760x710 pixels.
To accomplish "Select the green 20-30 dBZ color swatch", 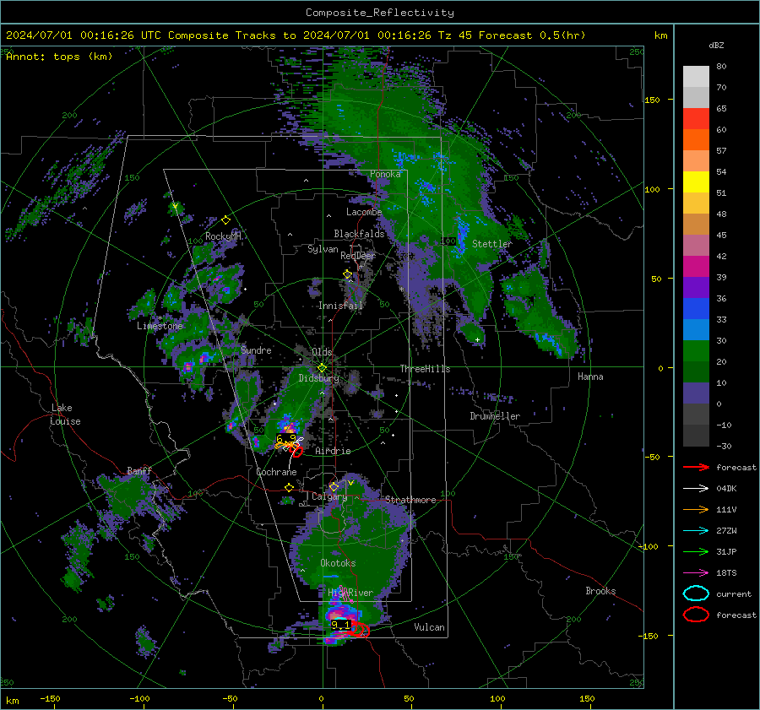I will tap(696, 351).
